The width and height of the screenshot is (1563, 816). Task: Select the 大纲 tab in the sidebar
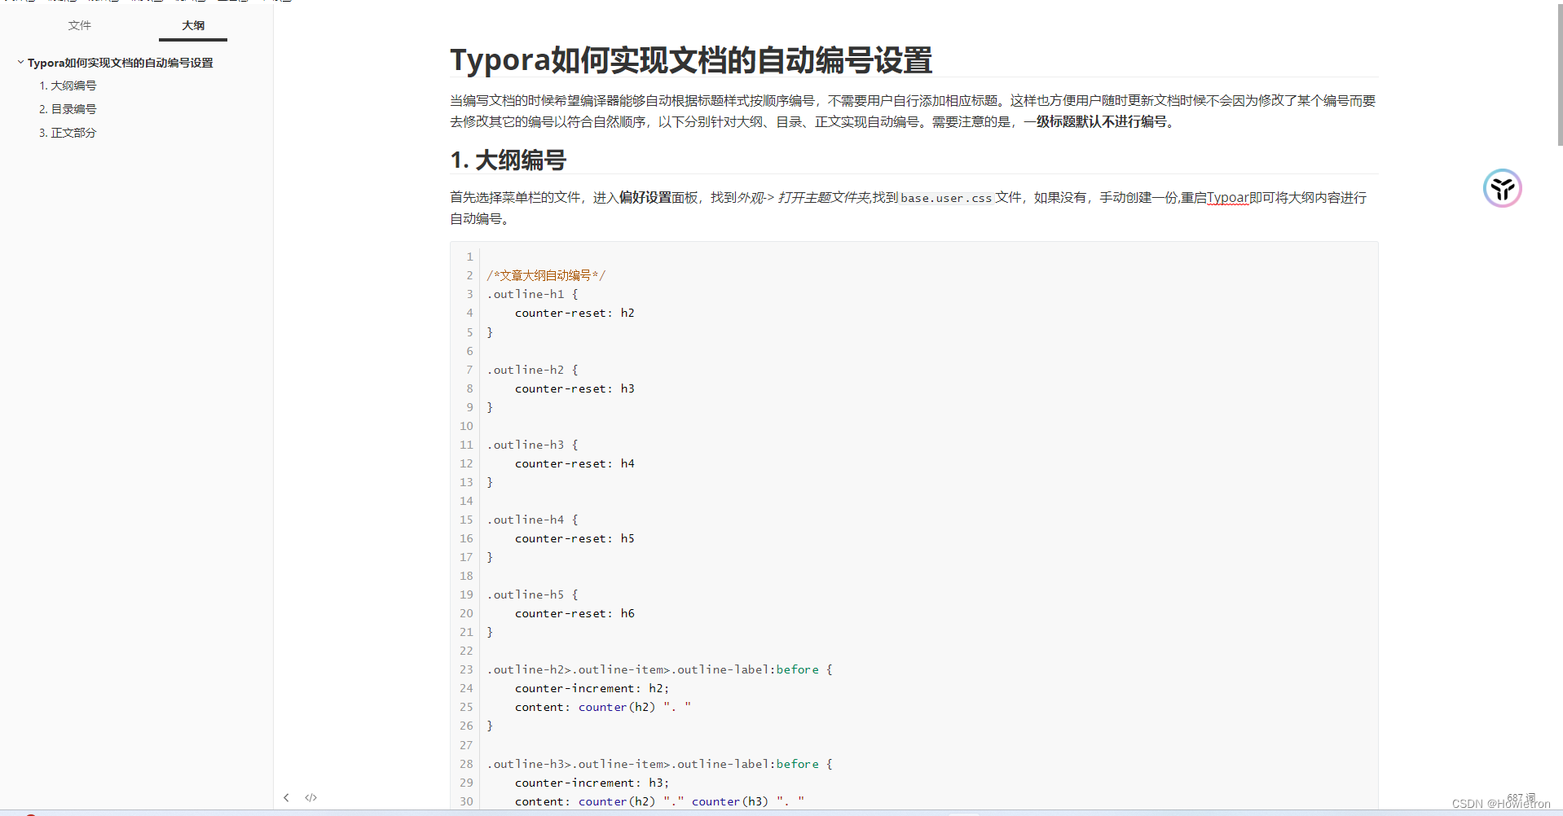(x=192, y=25)
